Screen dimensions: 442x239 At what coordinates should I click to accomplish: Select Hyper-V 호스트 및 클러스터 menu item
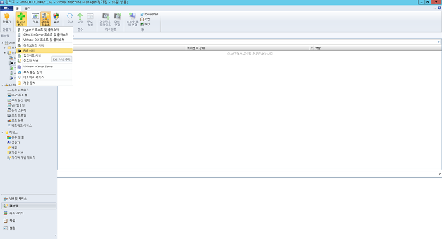click(44, 30)
